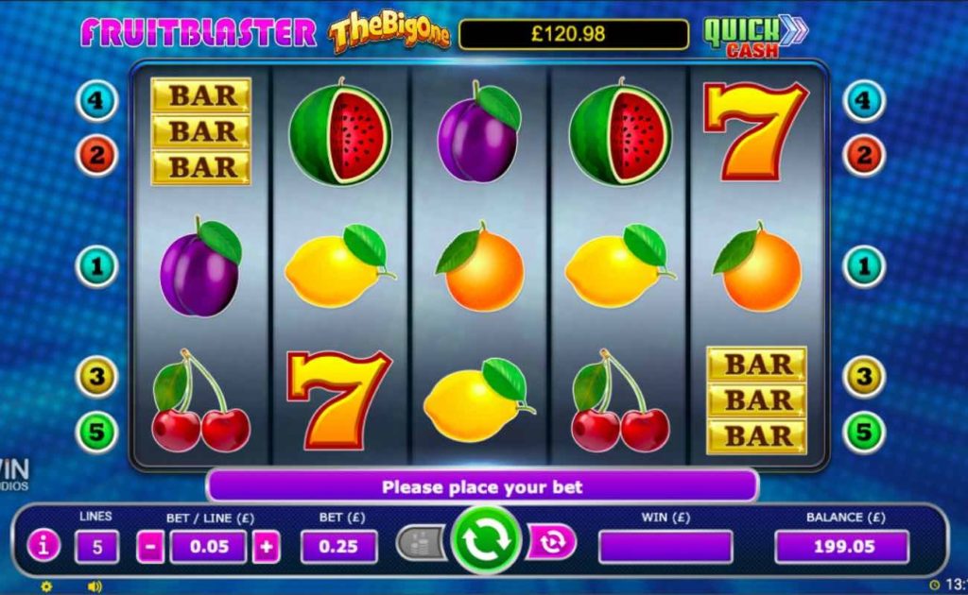The width and height of the screenshot is (968, 595).
Task: Mute sound with the speaker icon
Action: click(x=95, y=586)
